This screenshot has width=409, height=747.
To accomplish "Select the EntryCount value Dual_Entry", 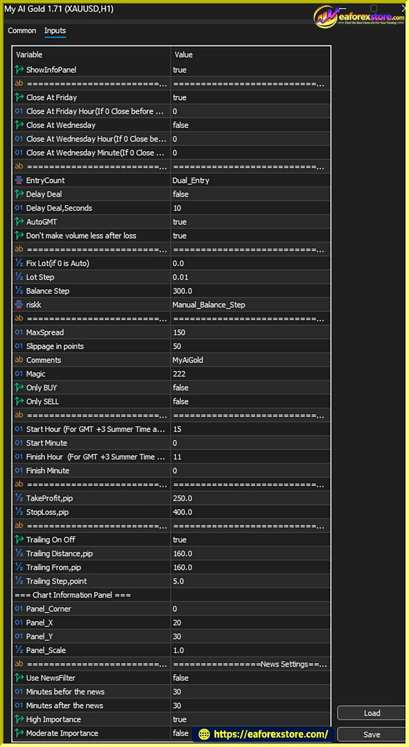I will point(191,180).
